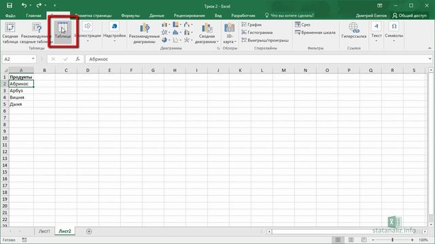Click the Таблица button
The image size is (435, 244).
(x=63, y=32)
